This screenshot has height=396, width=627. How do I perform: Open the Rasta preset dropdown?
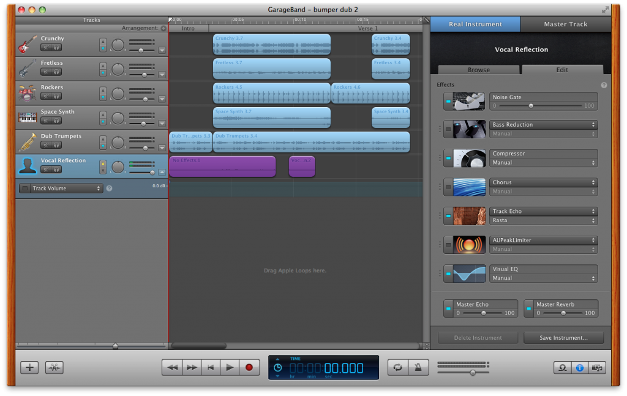[544, 220]
